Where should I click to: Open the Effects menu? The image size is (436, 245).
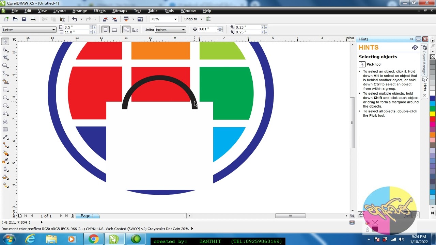point(99,11)
